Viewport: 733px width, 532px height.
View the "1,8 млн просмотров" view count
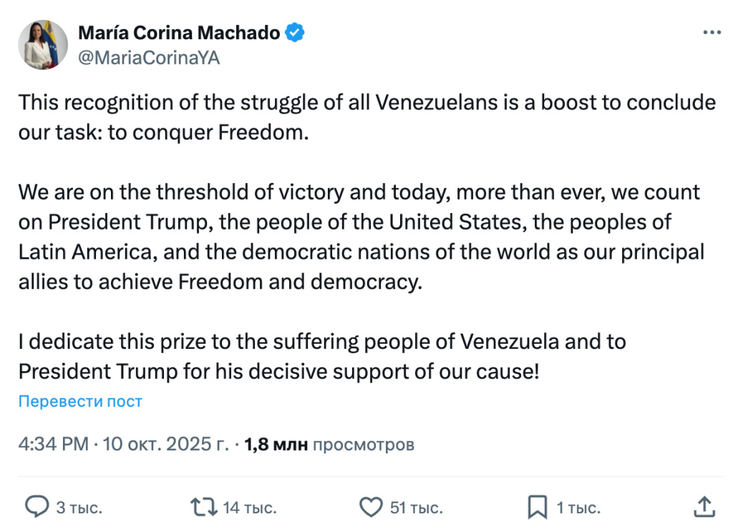(x=329, y=444)
